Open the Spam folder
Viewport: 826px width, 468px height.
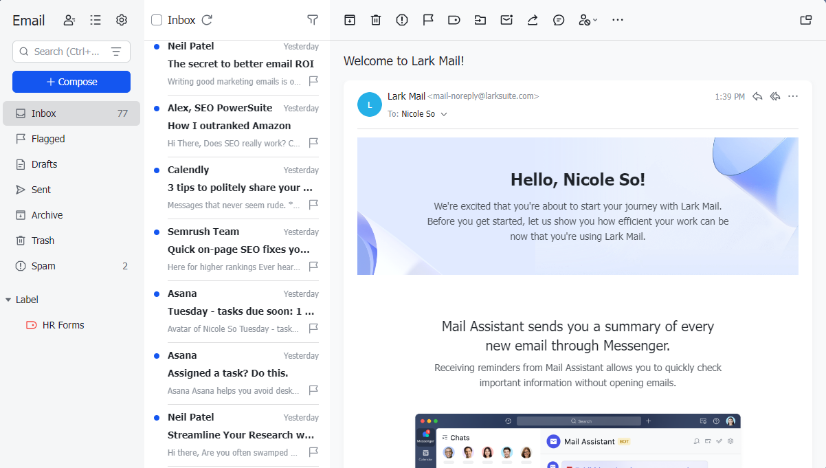[71, 266]
